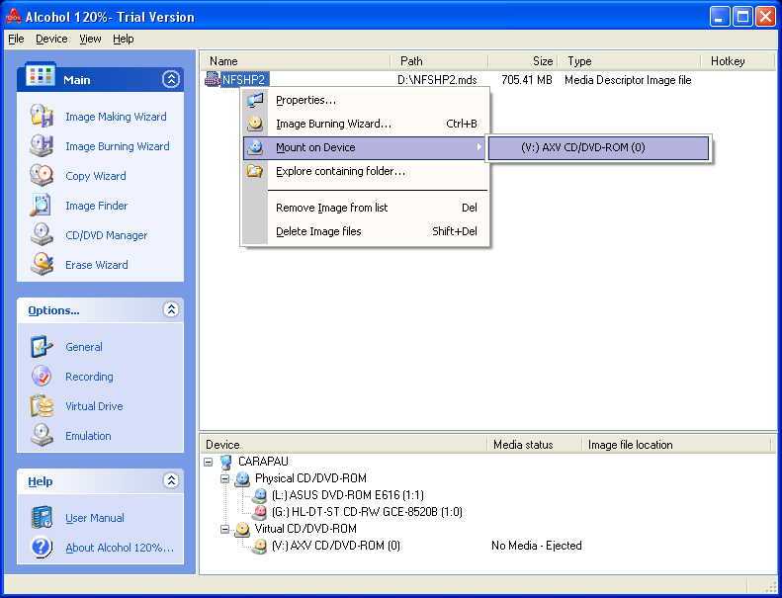Click the Image Burning Wizard sidebar icon
The image size is (782, 598).
42,146
